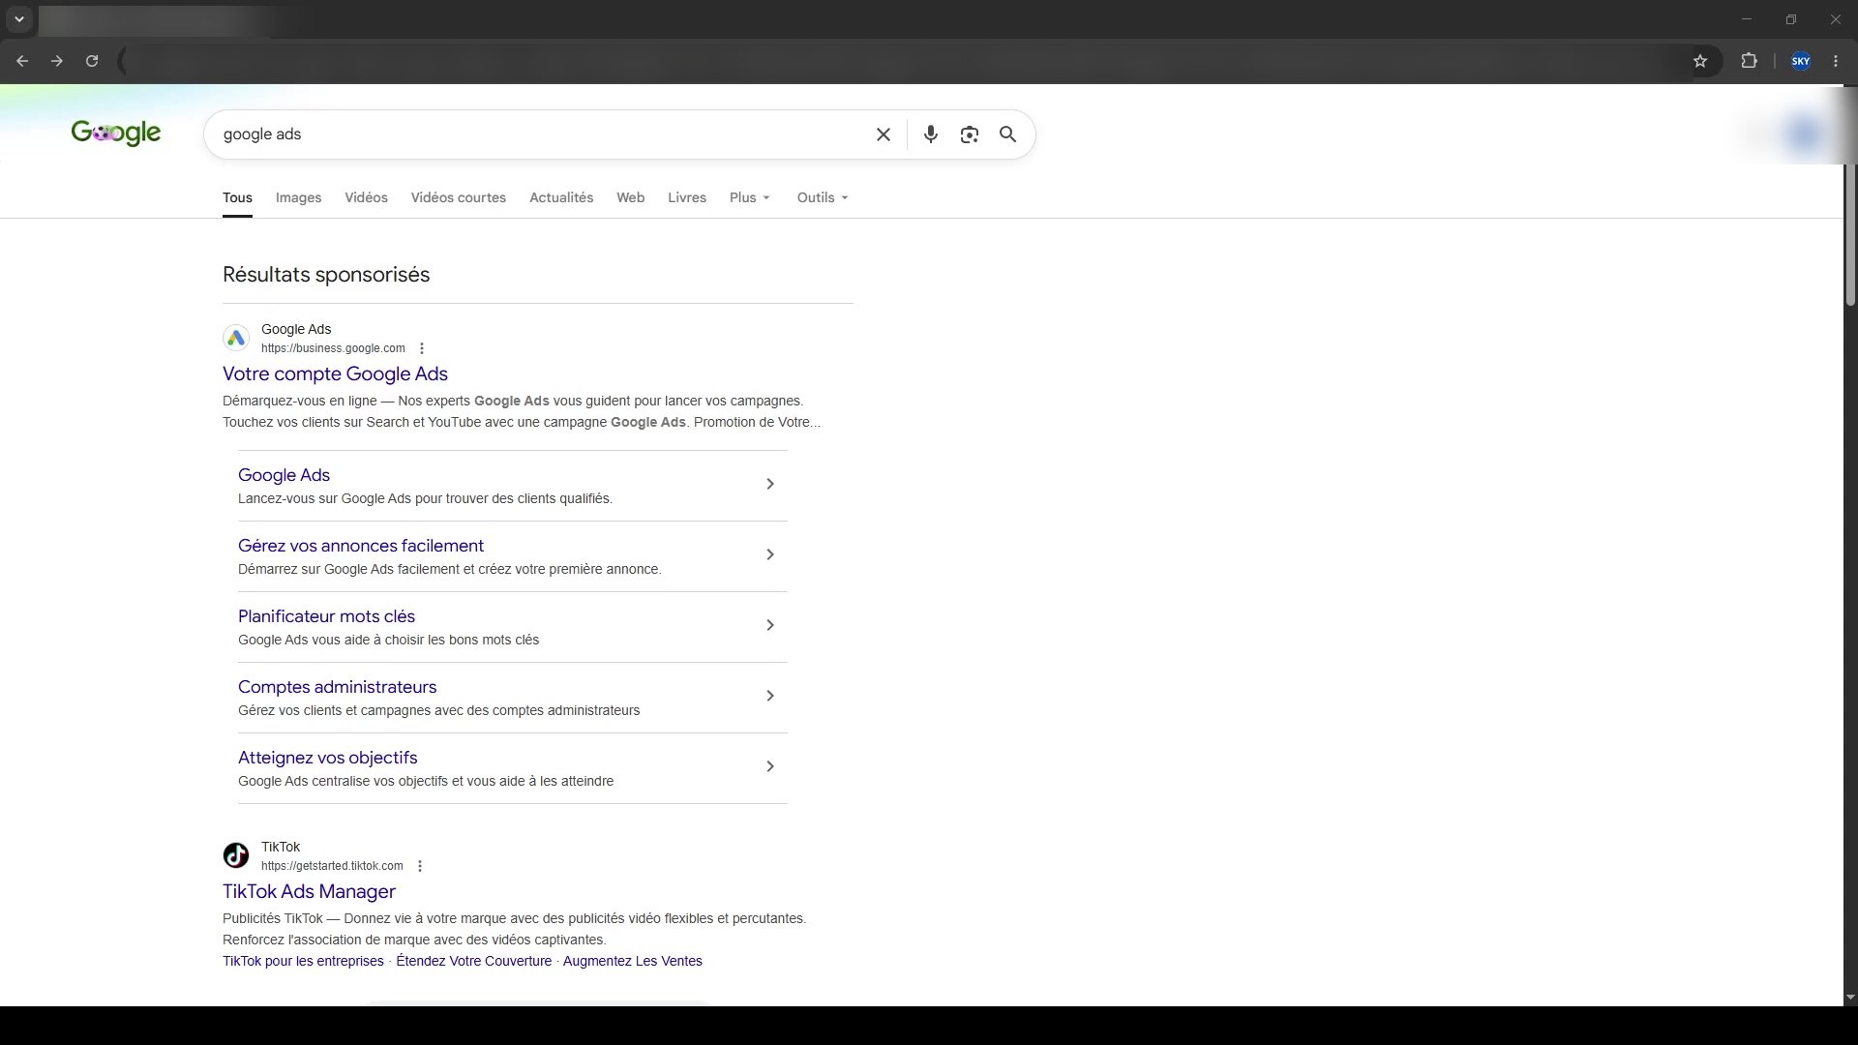Viewport: 1858px width, 1045px height.
Task: Click the scrollbar down arrow
Action: click(1850, 998)
